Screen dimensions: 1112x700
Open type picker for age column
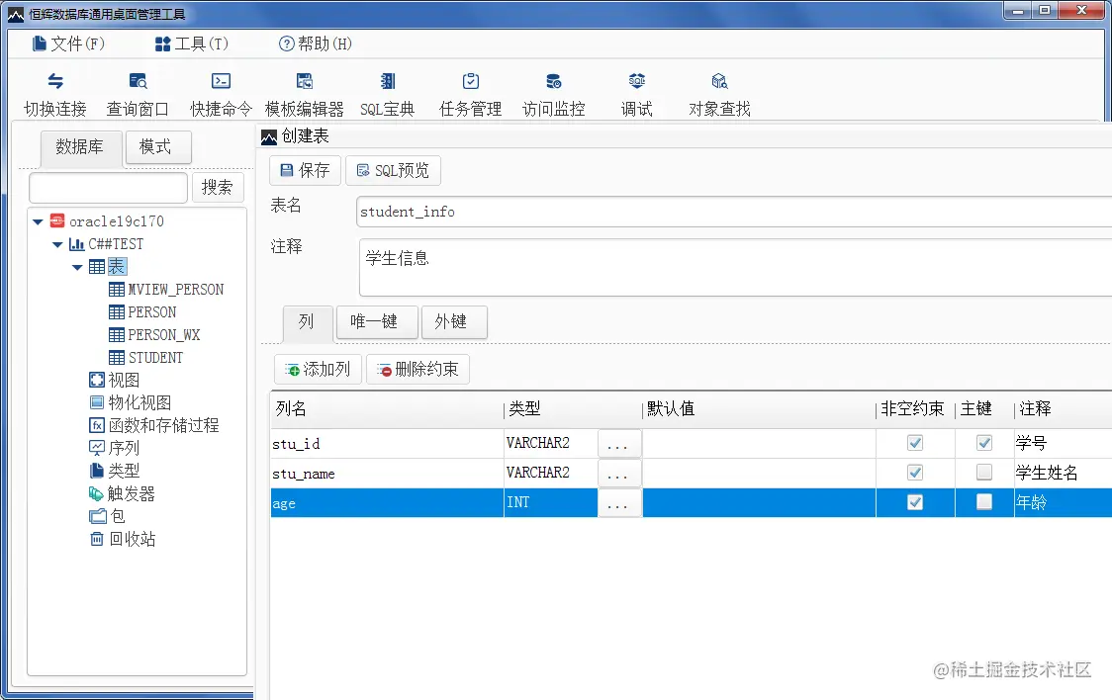(x=619, y=503)
